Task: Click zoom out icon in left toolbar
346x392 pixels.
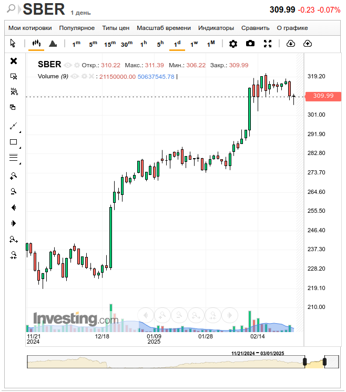Action: click(x=14, y=191)
